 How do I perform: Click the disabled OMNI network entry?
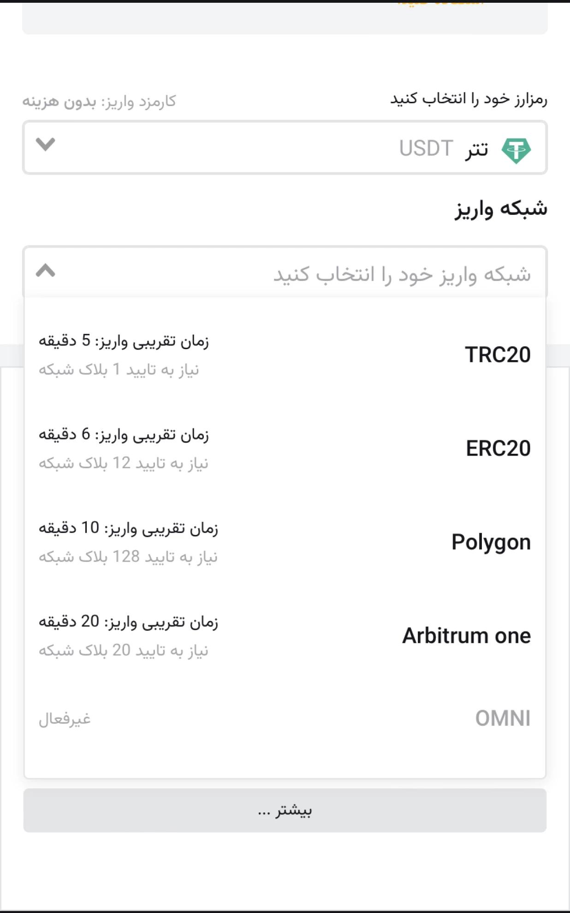tap(285, 718)
